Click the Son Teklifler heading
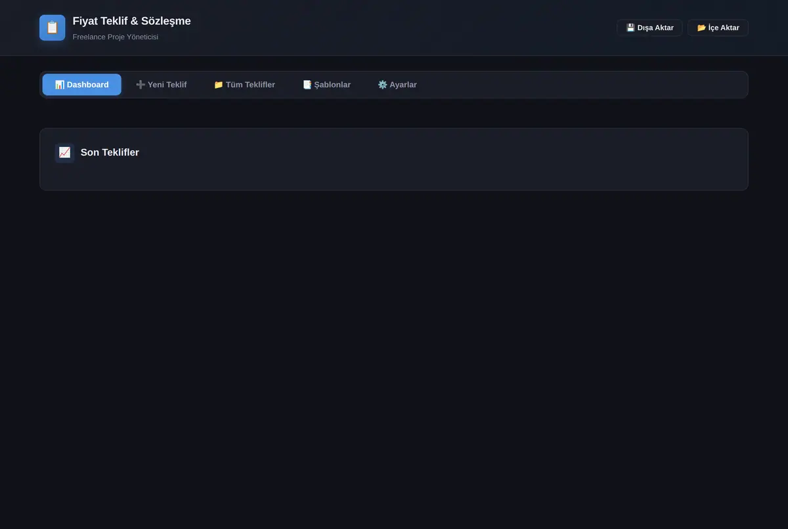The width and height of the screenshot is (788, 529). point(110,152)
